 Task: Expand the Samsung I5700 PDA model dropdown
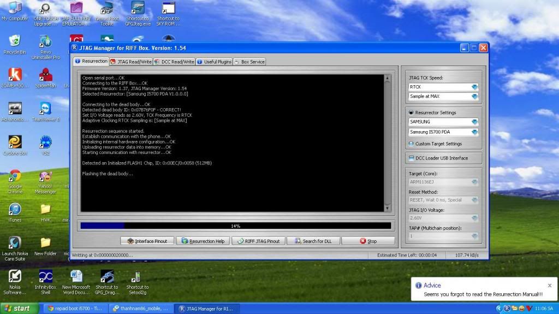pos(474,132)
